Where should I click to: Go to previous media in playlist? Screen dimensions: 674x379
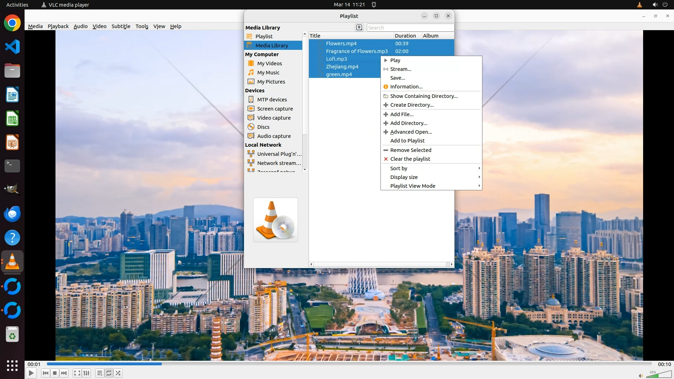(45, 373)
